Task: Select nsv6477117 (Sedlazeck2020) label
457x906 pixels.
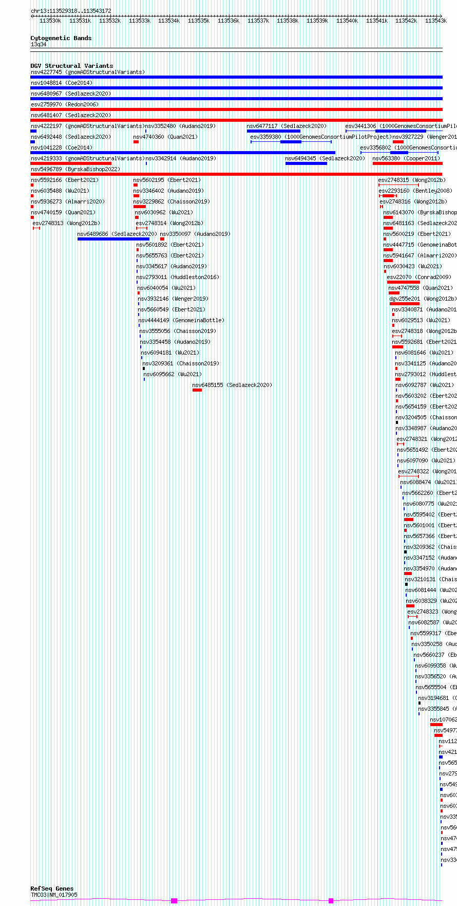Action: pos(287,126)
